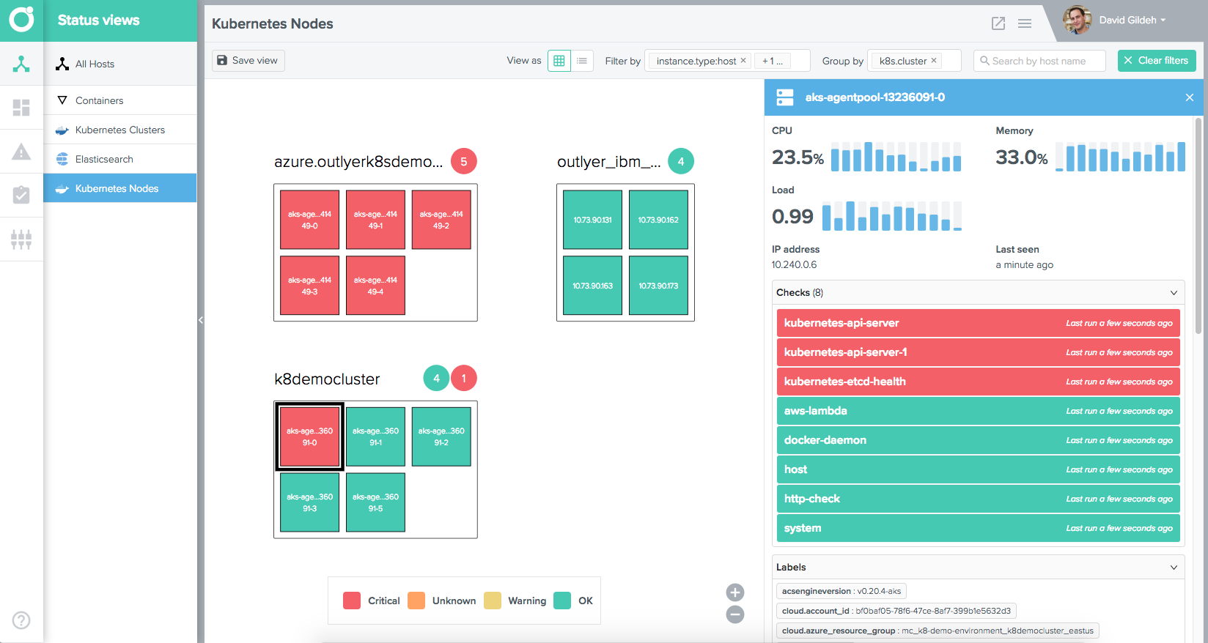The width and height of the screenshot is (1208, 643).
Task: Remove the k8s.cluster group tag
Action: [x=934, y=61]
